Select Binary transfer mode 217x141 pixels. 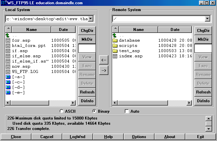point(94,111)
